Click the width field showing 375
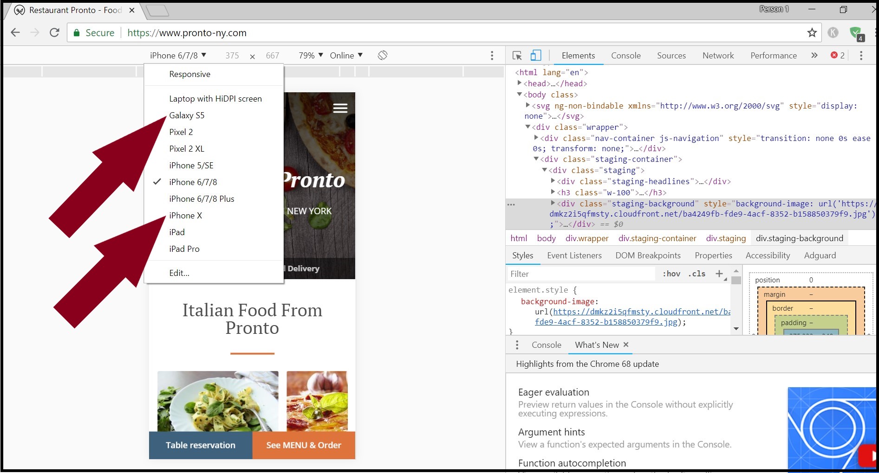 point(232,56)
